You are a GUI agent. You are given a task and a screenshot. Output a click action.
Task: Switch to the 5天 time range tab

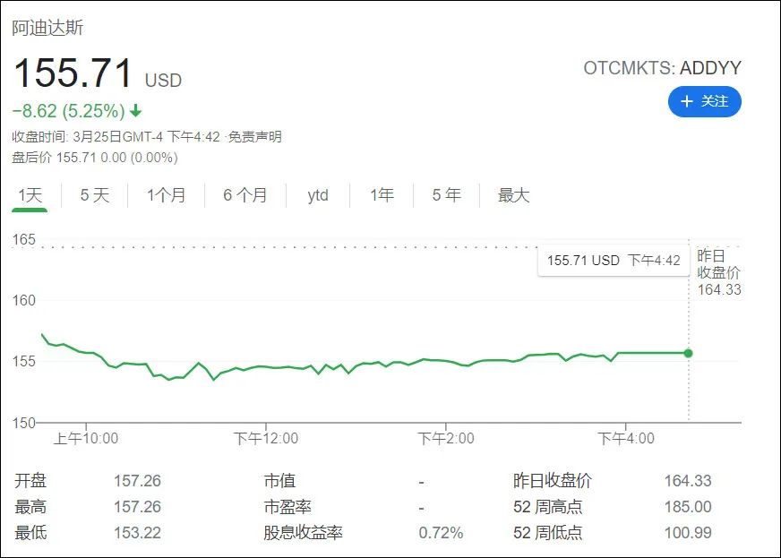(92, 194)
